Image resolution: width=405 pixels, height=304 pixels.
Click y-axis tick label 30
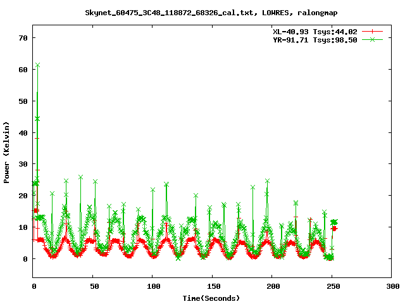(x=23, y=164)
